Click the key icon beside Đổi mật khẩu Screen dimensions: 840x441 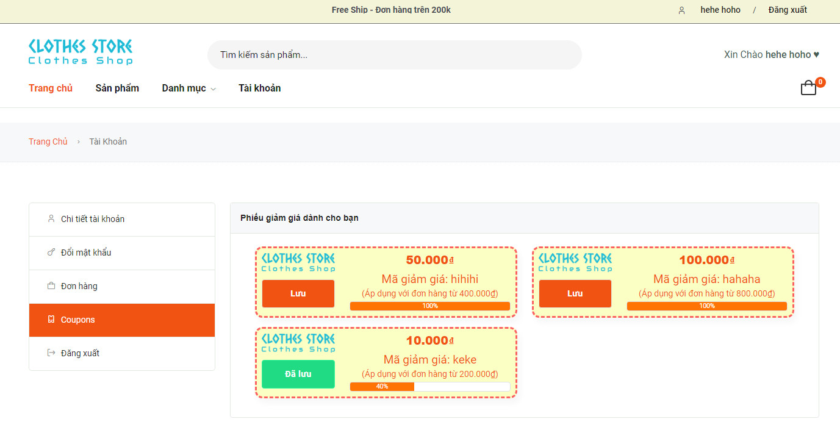pyautogui.click(x=51, y=253)
